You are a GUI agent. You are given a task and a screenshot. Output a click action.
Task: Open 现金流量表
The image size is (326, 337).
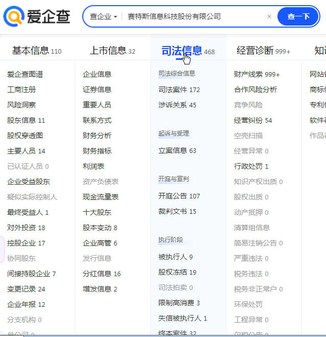tap(101, 197)
